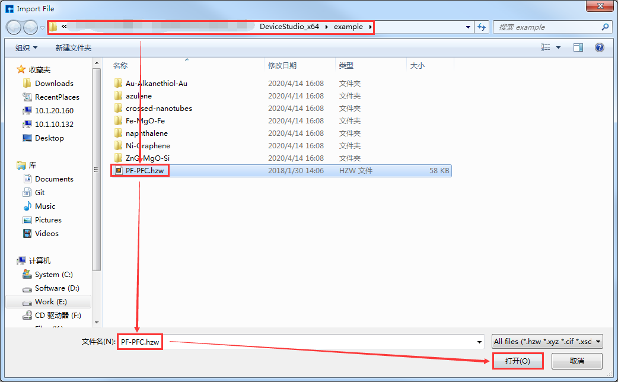Select Work (E:) drive in sidebar
The image size is (618, 382).
(50, 302)
